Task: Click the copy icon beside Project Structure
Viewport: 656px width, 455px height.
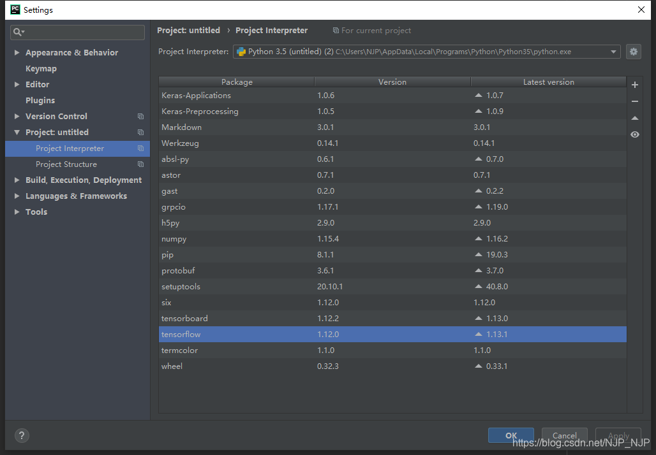Action: 140,164
